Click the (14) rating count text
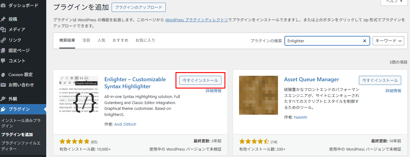The height and width of the screenshot is (157, 410). [274, 142]
